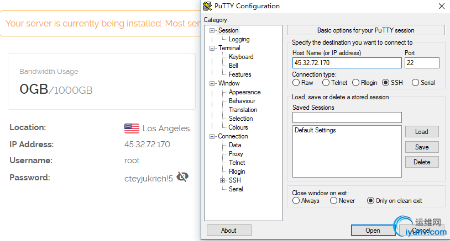Open the Behaviour category

[242, 101]
